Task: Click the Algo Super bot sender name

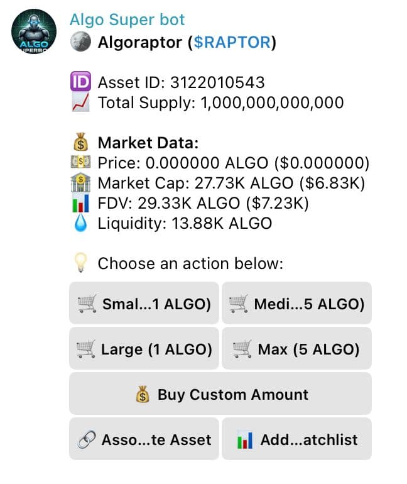Action: click(x=127, y=20)
